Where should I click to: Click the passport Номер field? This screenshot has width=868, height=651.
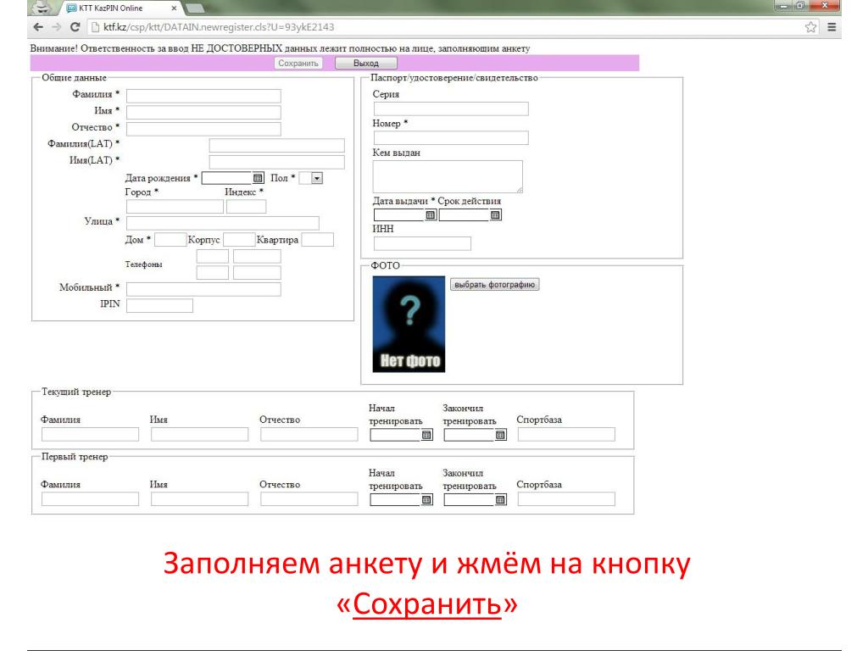tap(451, 138)
